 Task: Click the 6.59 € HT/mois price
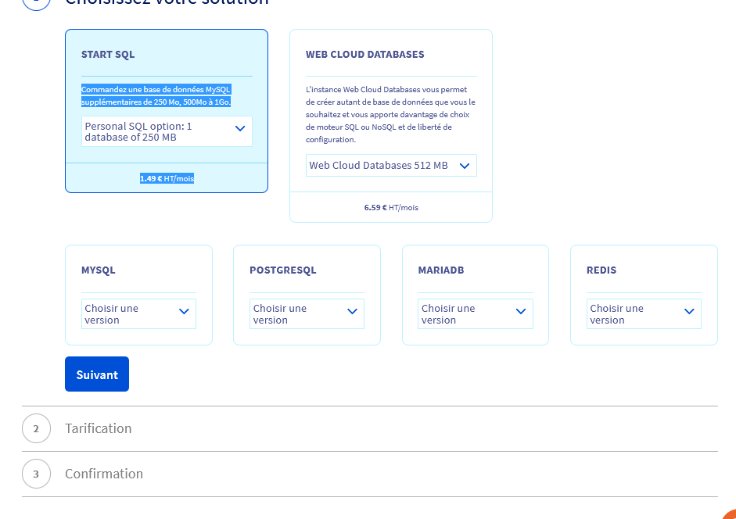pyautogui.click(x=391, y=208)
